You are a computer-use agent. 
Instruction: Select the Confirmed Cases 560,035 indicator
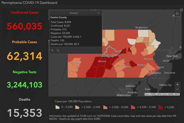(24, 27)
